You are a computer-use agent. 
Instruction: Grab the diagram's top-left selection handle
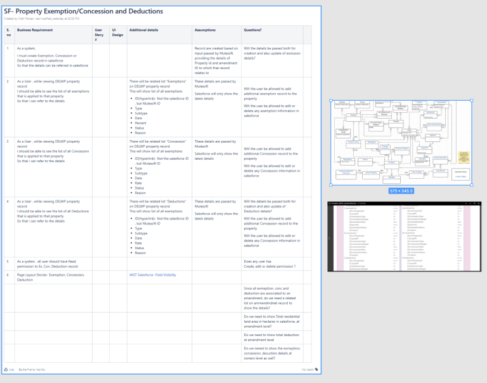point(331,101)
